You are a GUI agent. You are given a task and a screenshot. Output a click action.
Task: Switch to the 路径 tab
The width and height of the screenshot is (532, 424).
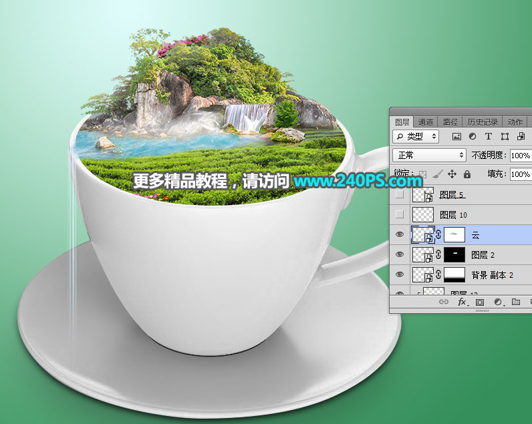pos(450,122)
